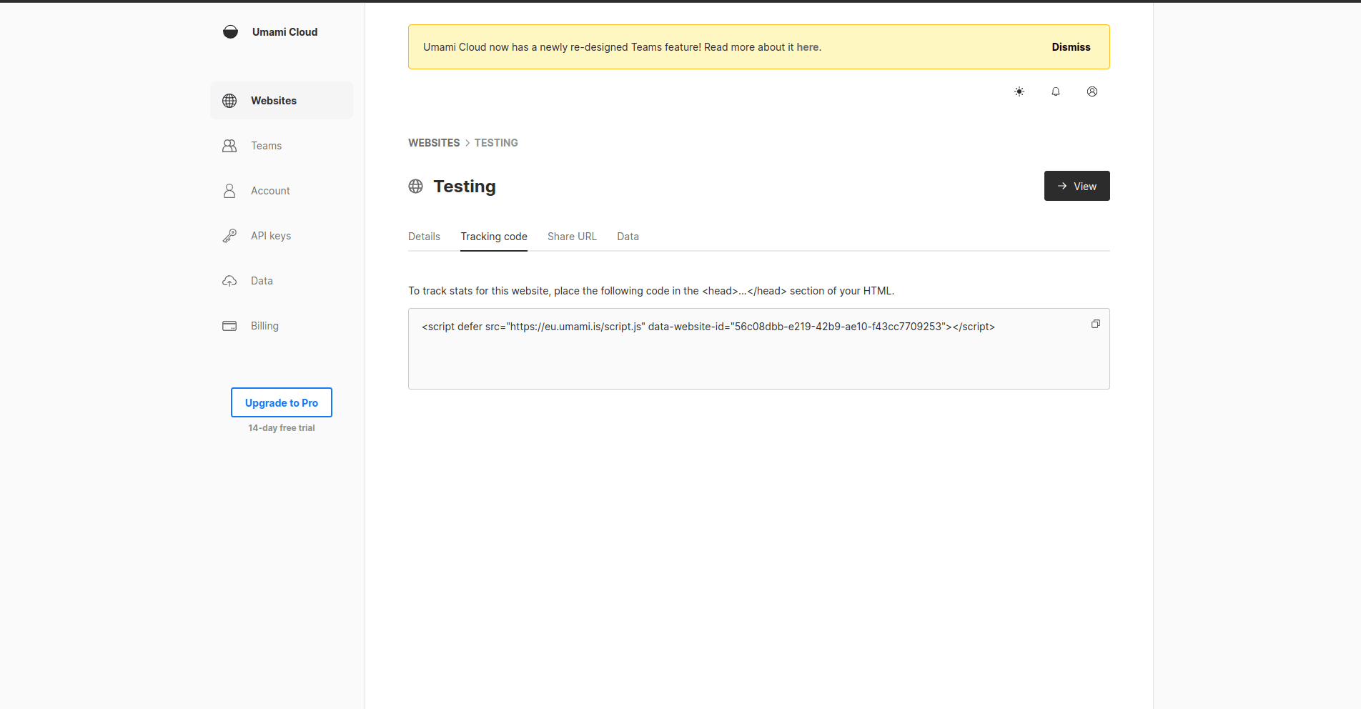Click the Upgrade to Pro button
This screenshot has height=709, width=1361.
[282, 402]
